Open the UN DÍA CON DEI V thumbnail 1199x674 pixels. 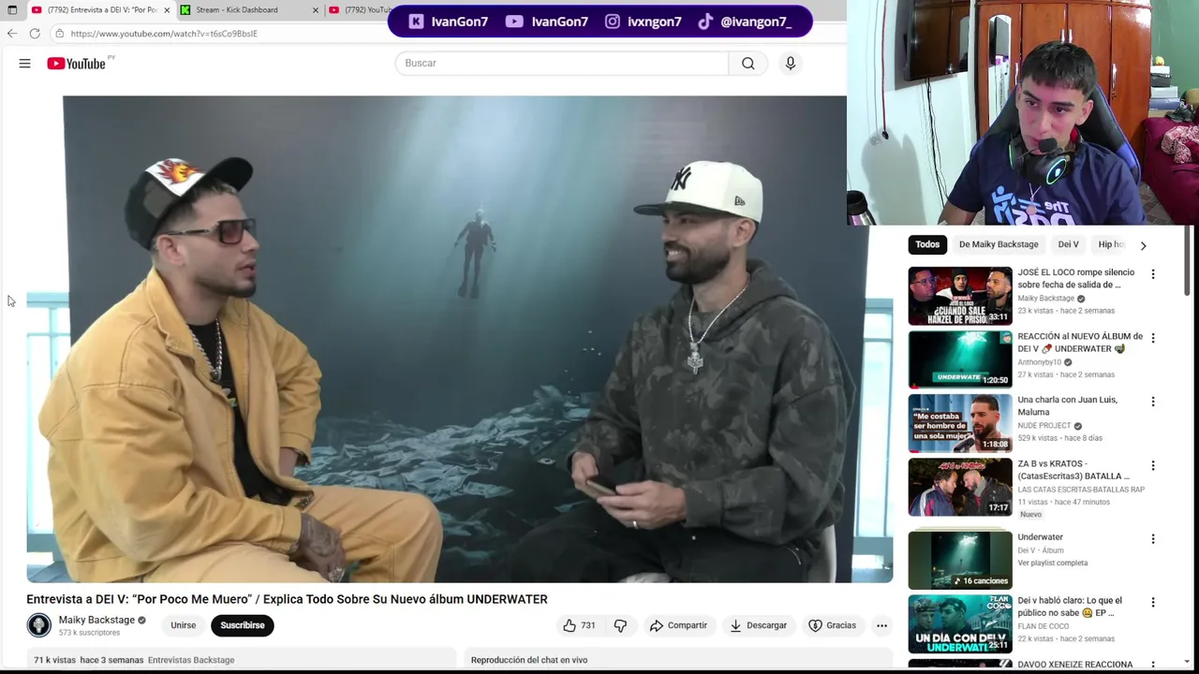pyautogui.click(x=960, y=624)
